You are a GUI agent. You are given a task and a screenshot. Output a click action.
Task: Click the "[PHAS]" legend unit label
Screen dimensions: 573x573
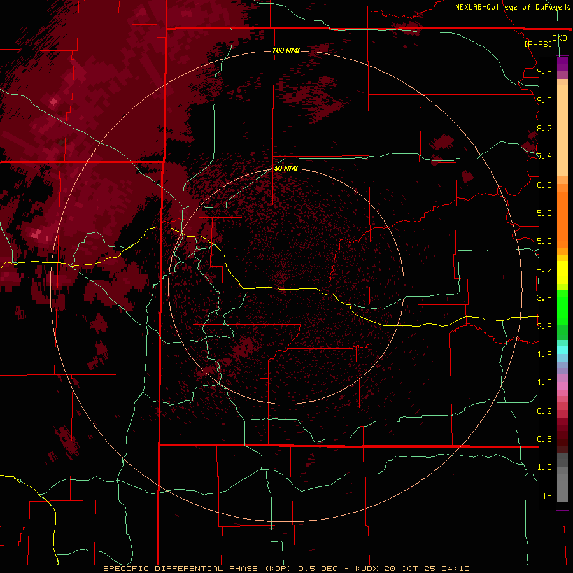pyautogui.click(x=538, y=44)
